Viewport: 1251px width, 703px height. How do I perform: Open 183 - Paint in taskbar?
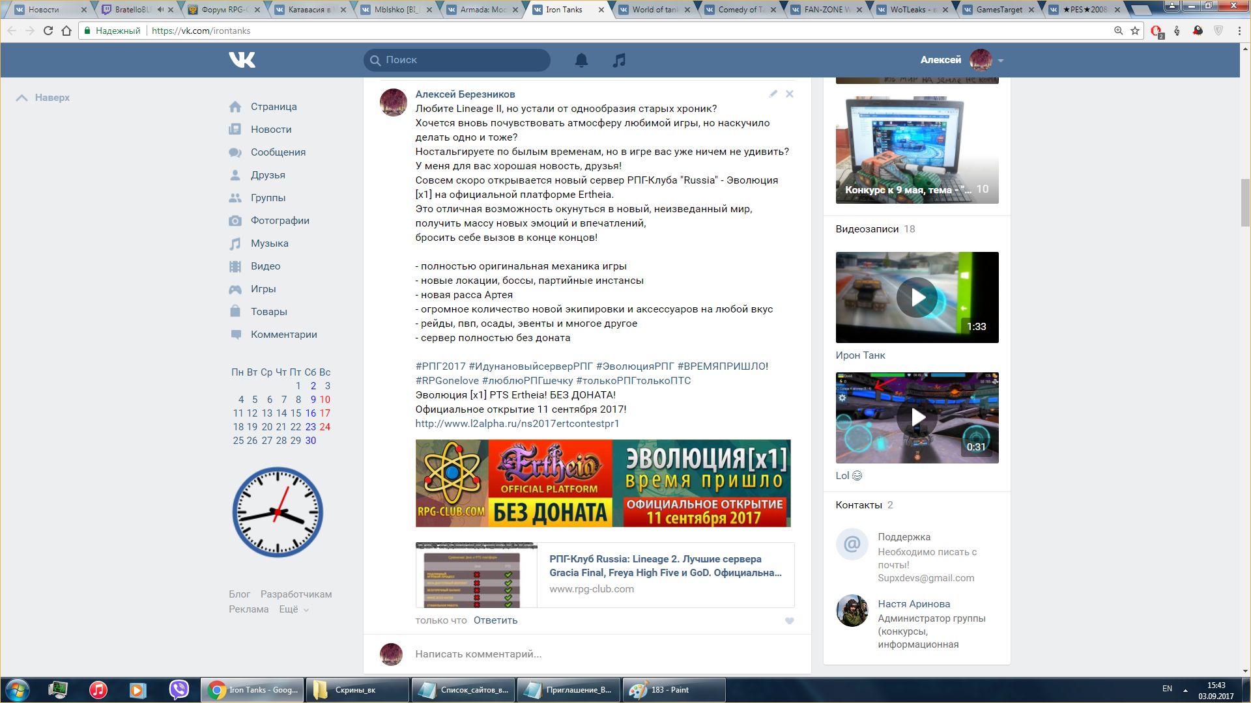(675, 690)
